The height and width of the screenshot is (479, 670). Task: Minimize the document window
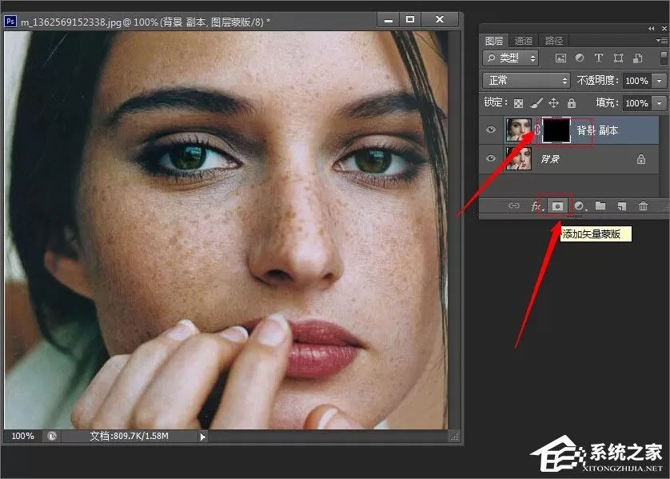click(388, 20)
